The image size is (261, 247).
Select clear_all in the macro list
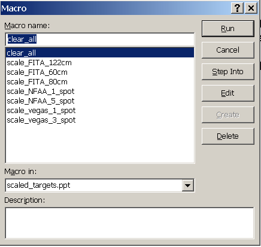(100, 53)
